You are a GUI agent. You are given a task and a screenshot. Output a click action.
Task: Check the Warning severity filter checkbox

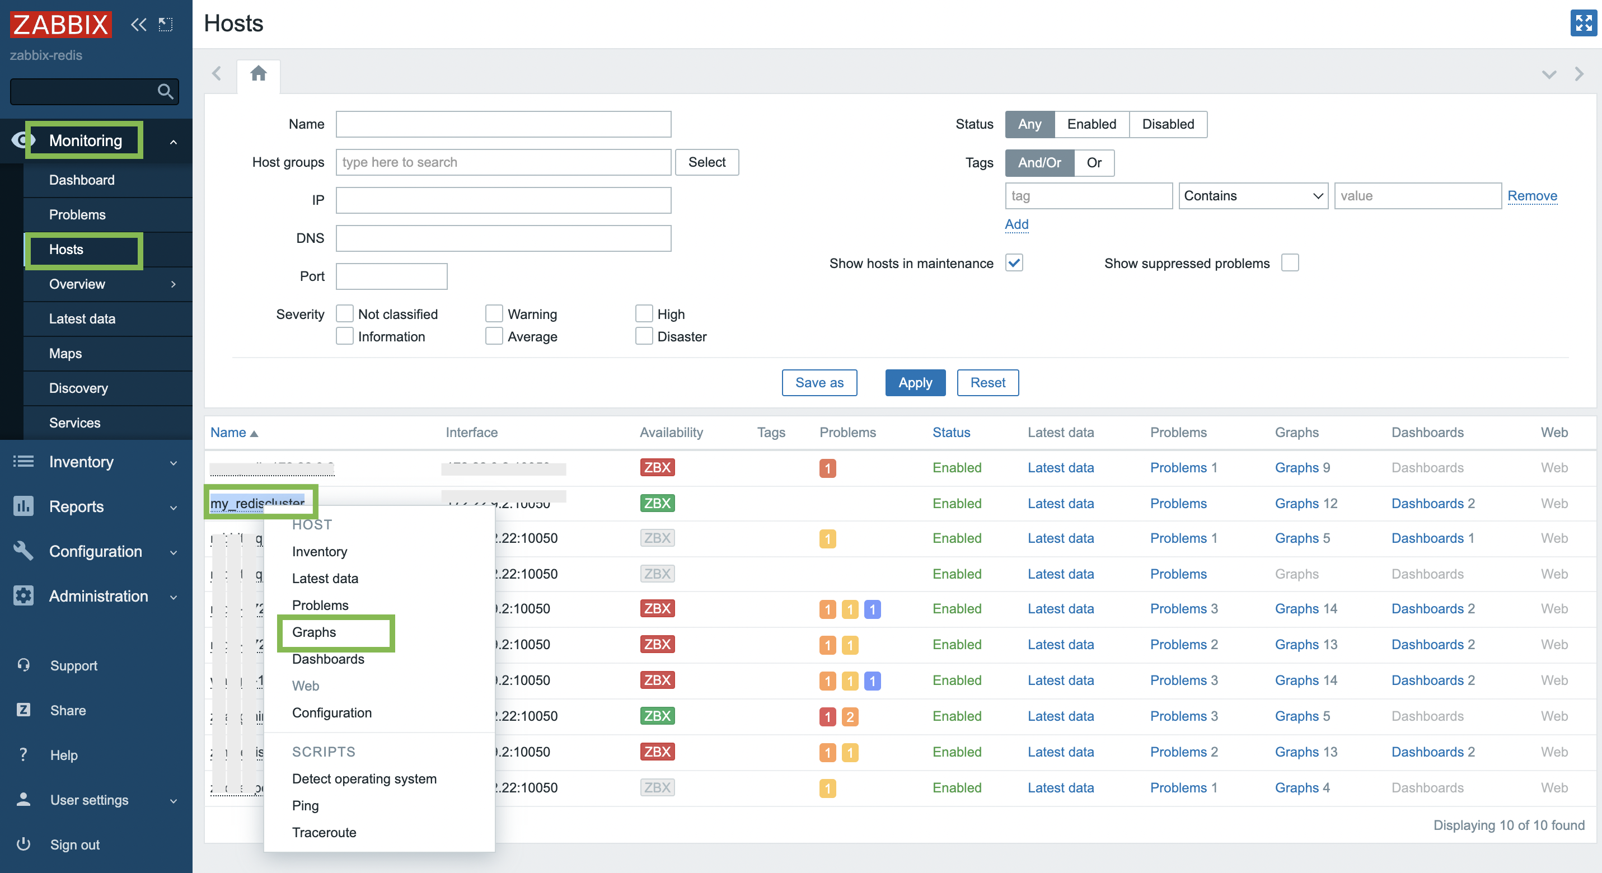[x=494, y=314]
